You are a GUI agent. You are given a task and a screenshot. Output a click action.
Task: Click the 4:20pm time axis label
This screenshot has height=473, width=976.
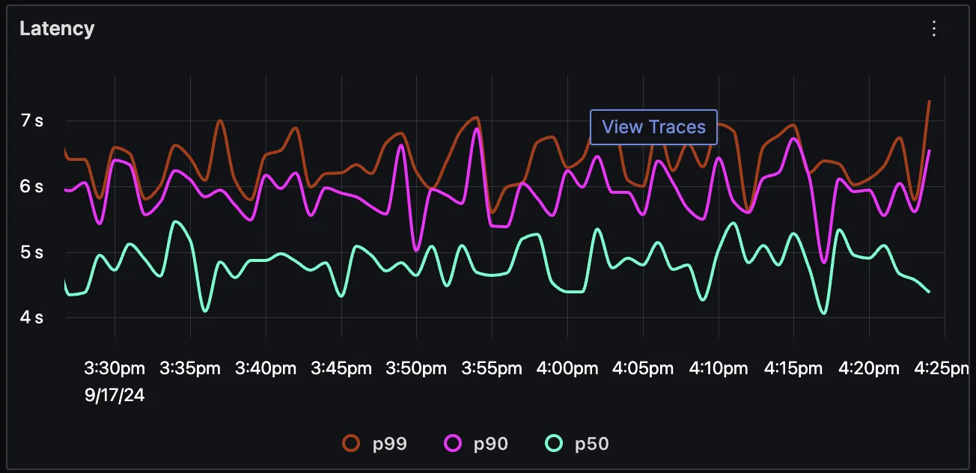(869, 368)
